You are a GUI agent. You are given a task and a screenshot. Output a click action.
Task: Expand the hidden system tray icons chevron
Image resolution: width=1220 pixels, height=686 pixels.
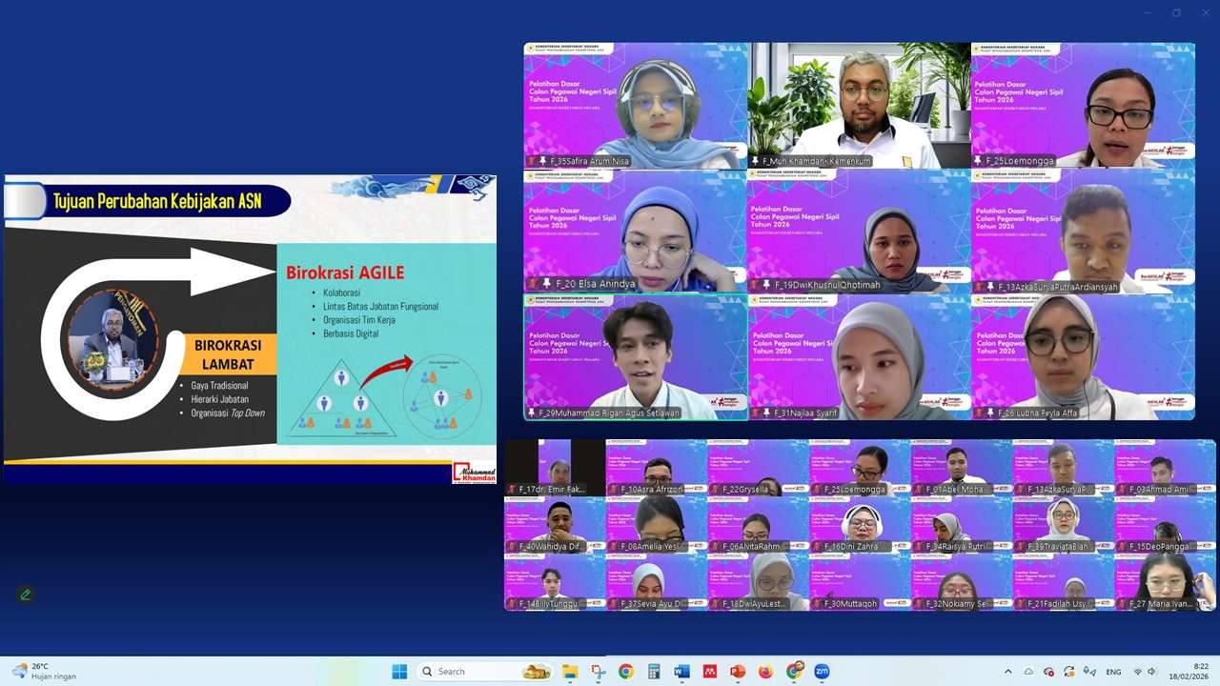[x=1007, y=672]
